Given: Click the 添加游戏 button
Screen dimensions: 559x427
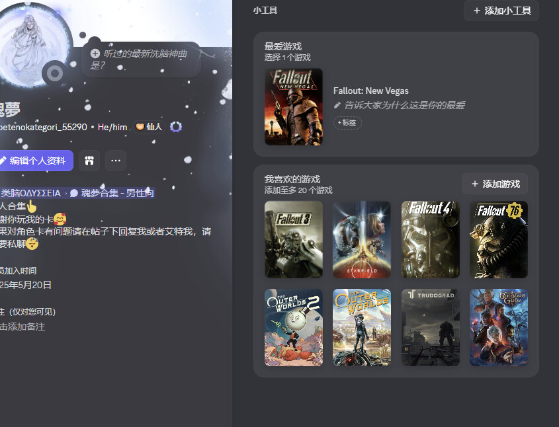Looking at the screenshot, I should coord(495,184).
